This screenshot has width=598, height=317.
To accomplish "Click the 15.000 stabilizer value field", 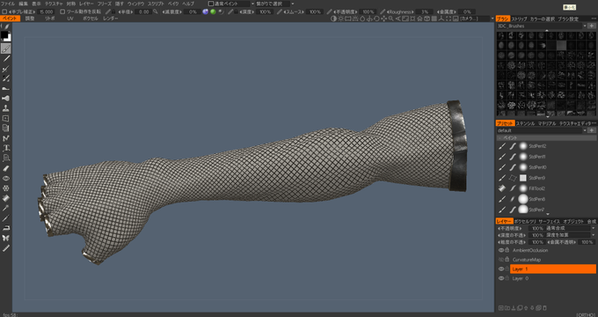I will tap(47, 11).
